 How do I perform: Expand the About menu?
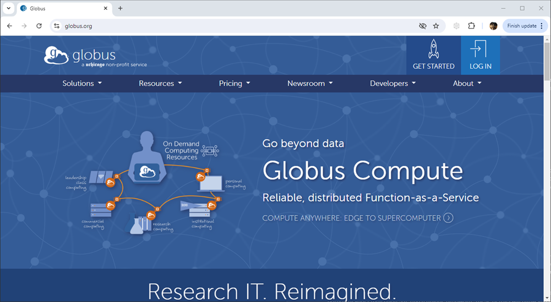click(x=467, y=84)
